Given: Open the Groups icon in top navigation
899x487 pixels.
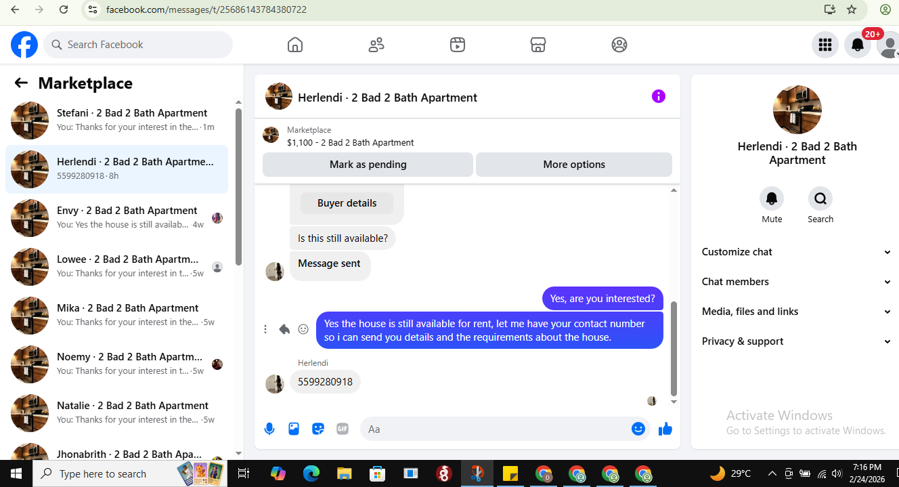Looking at the screenshot, I should pos(619,45).
